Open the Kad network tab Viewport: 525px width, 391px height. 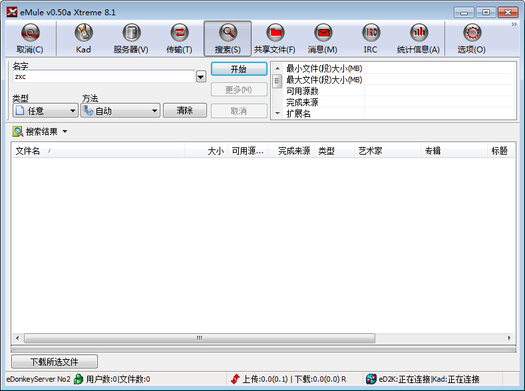click(x=83, y=39)
